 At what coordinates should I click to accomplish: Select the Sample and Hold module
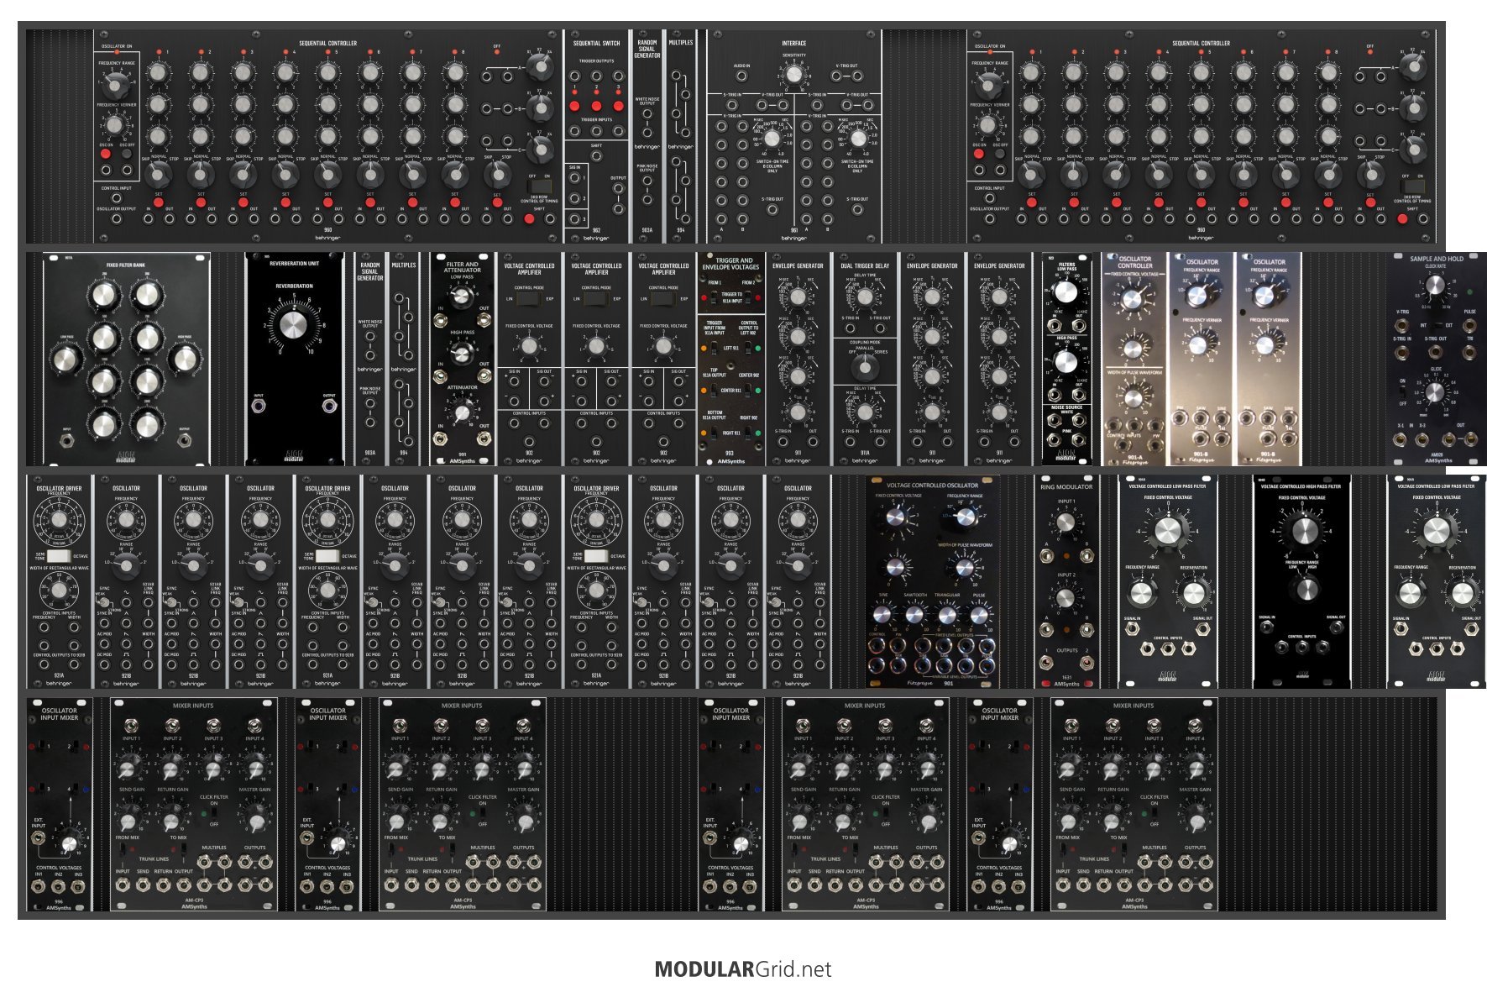coord(1436,359)
